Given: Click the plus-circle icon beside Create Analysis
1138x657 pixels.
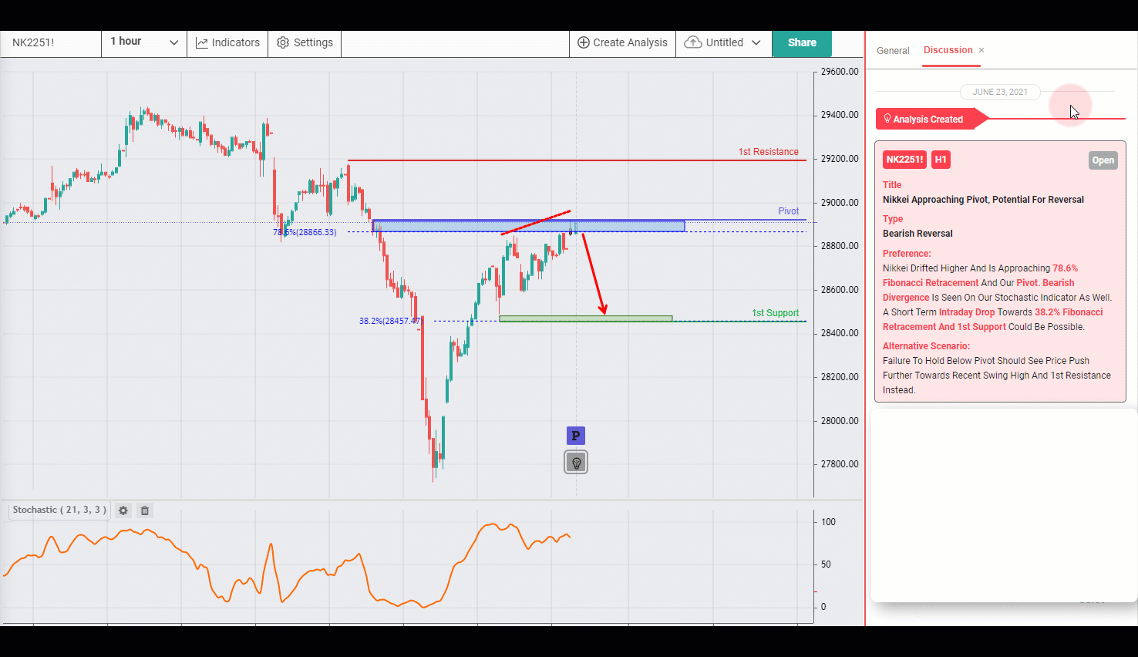Looking at the screenshot, I should point(584,43).
